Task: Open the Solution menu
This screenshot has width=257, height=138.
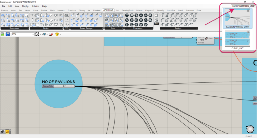Action: 35,6
